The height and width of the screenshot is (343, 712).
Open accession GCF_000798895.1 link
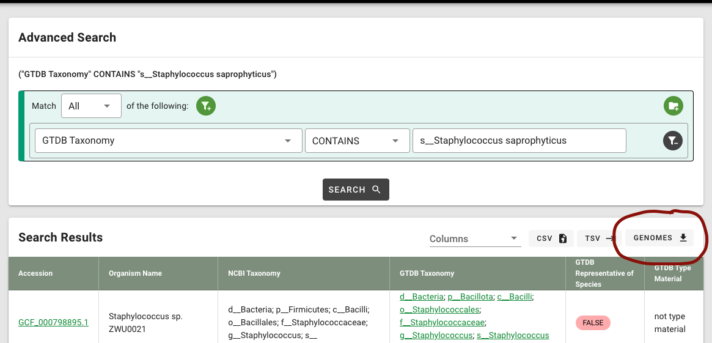point(54,323)
